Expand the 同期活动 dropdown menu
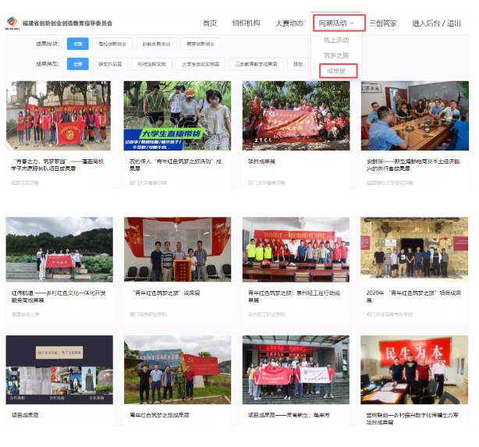 click(x=338, y=23)
